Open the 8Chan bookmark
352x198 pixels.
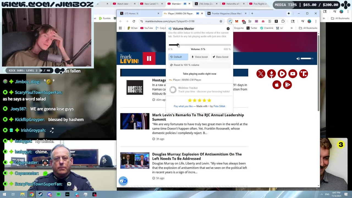tap(132, 28)
